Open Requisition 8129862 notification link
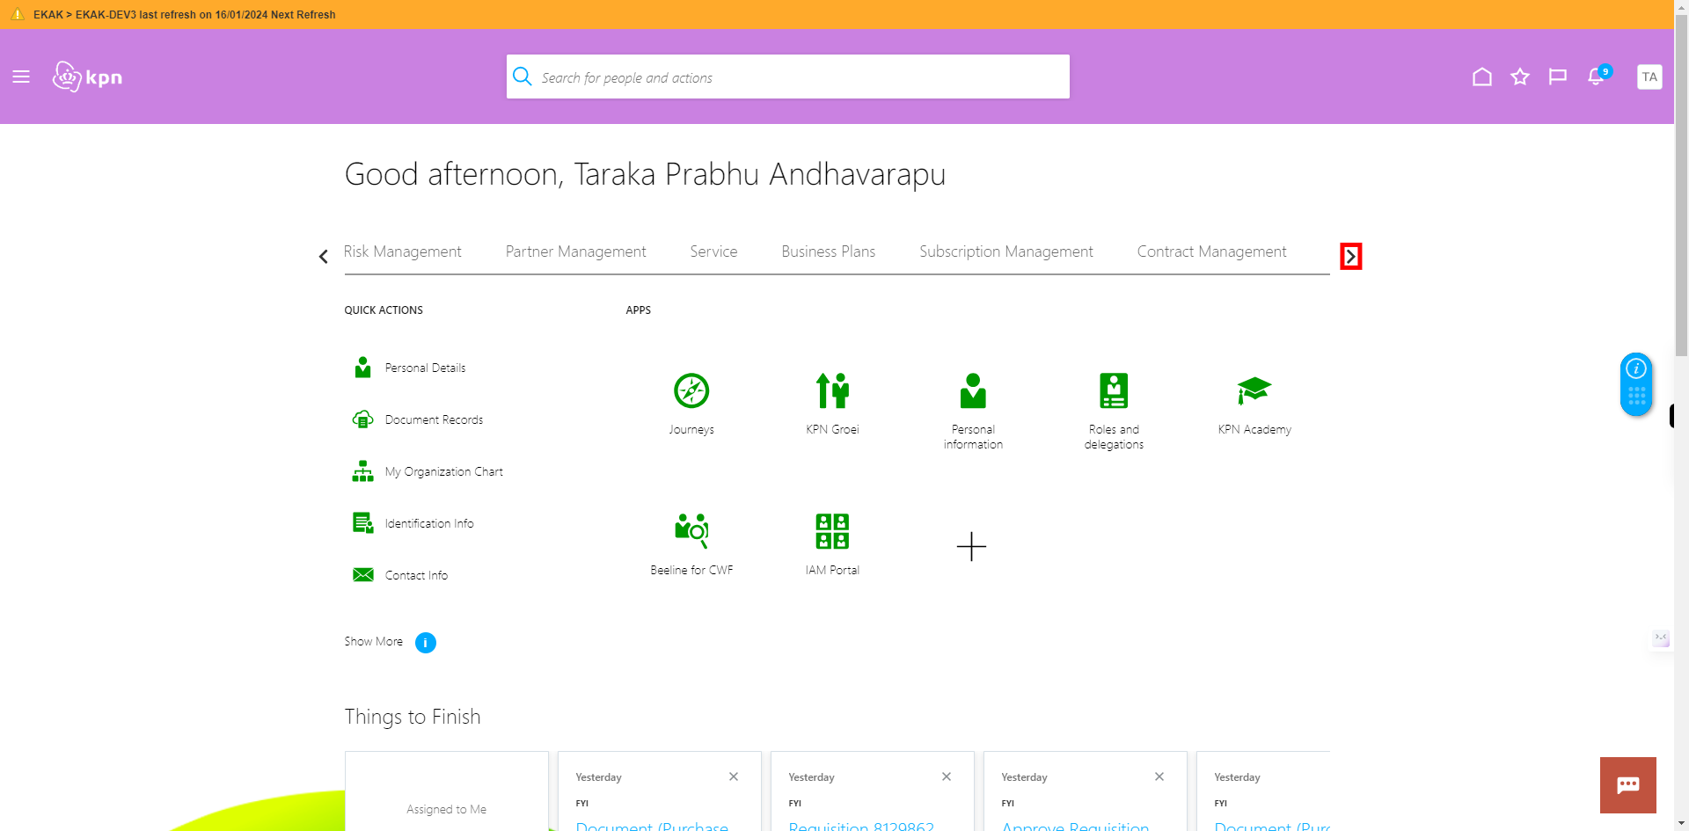The image size is (1689, 831). tap(861, 826)
